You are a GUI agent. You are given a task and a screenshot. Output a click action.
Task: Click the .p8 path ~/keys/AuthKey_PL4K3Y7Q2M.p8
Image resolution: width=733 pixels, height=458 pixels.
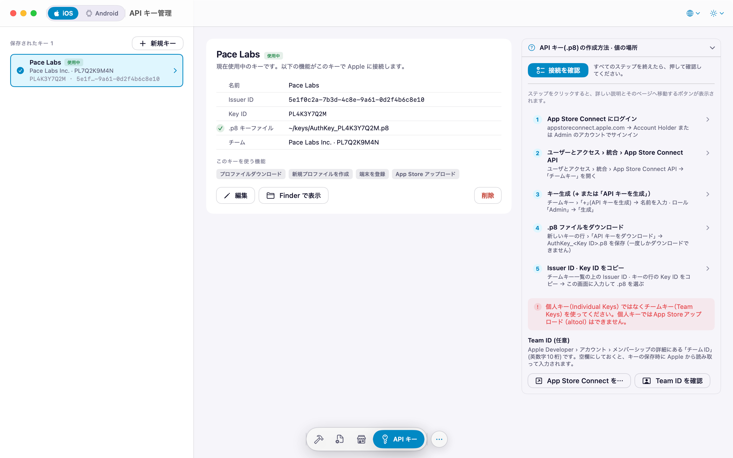click(339, 128)
